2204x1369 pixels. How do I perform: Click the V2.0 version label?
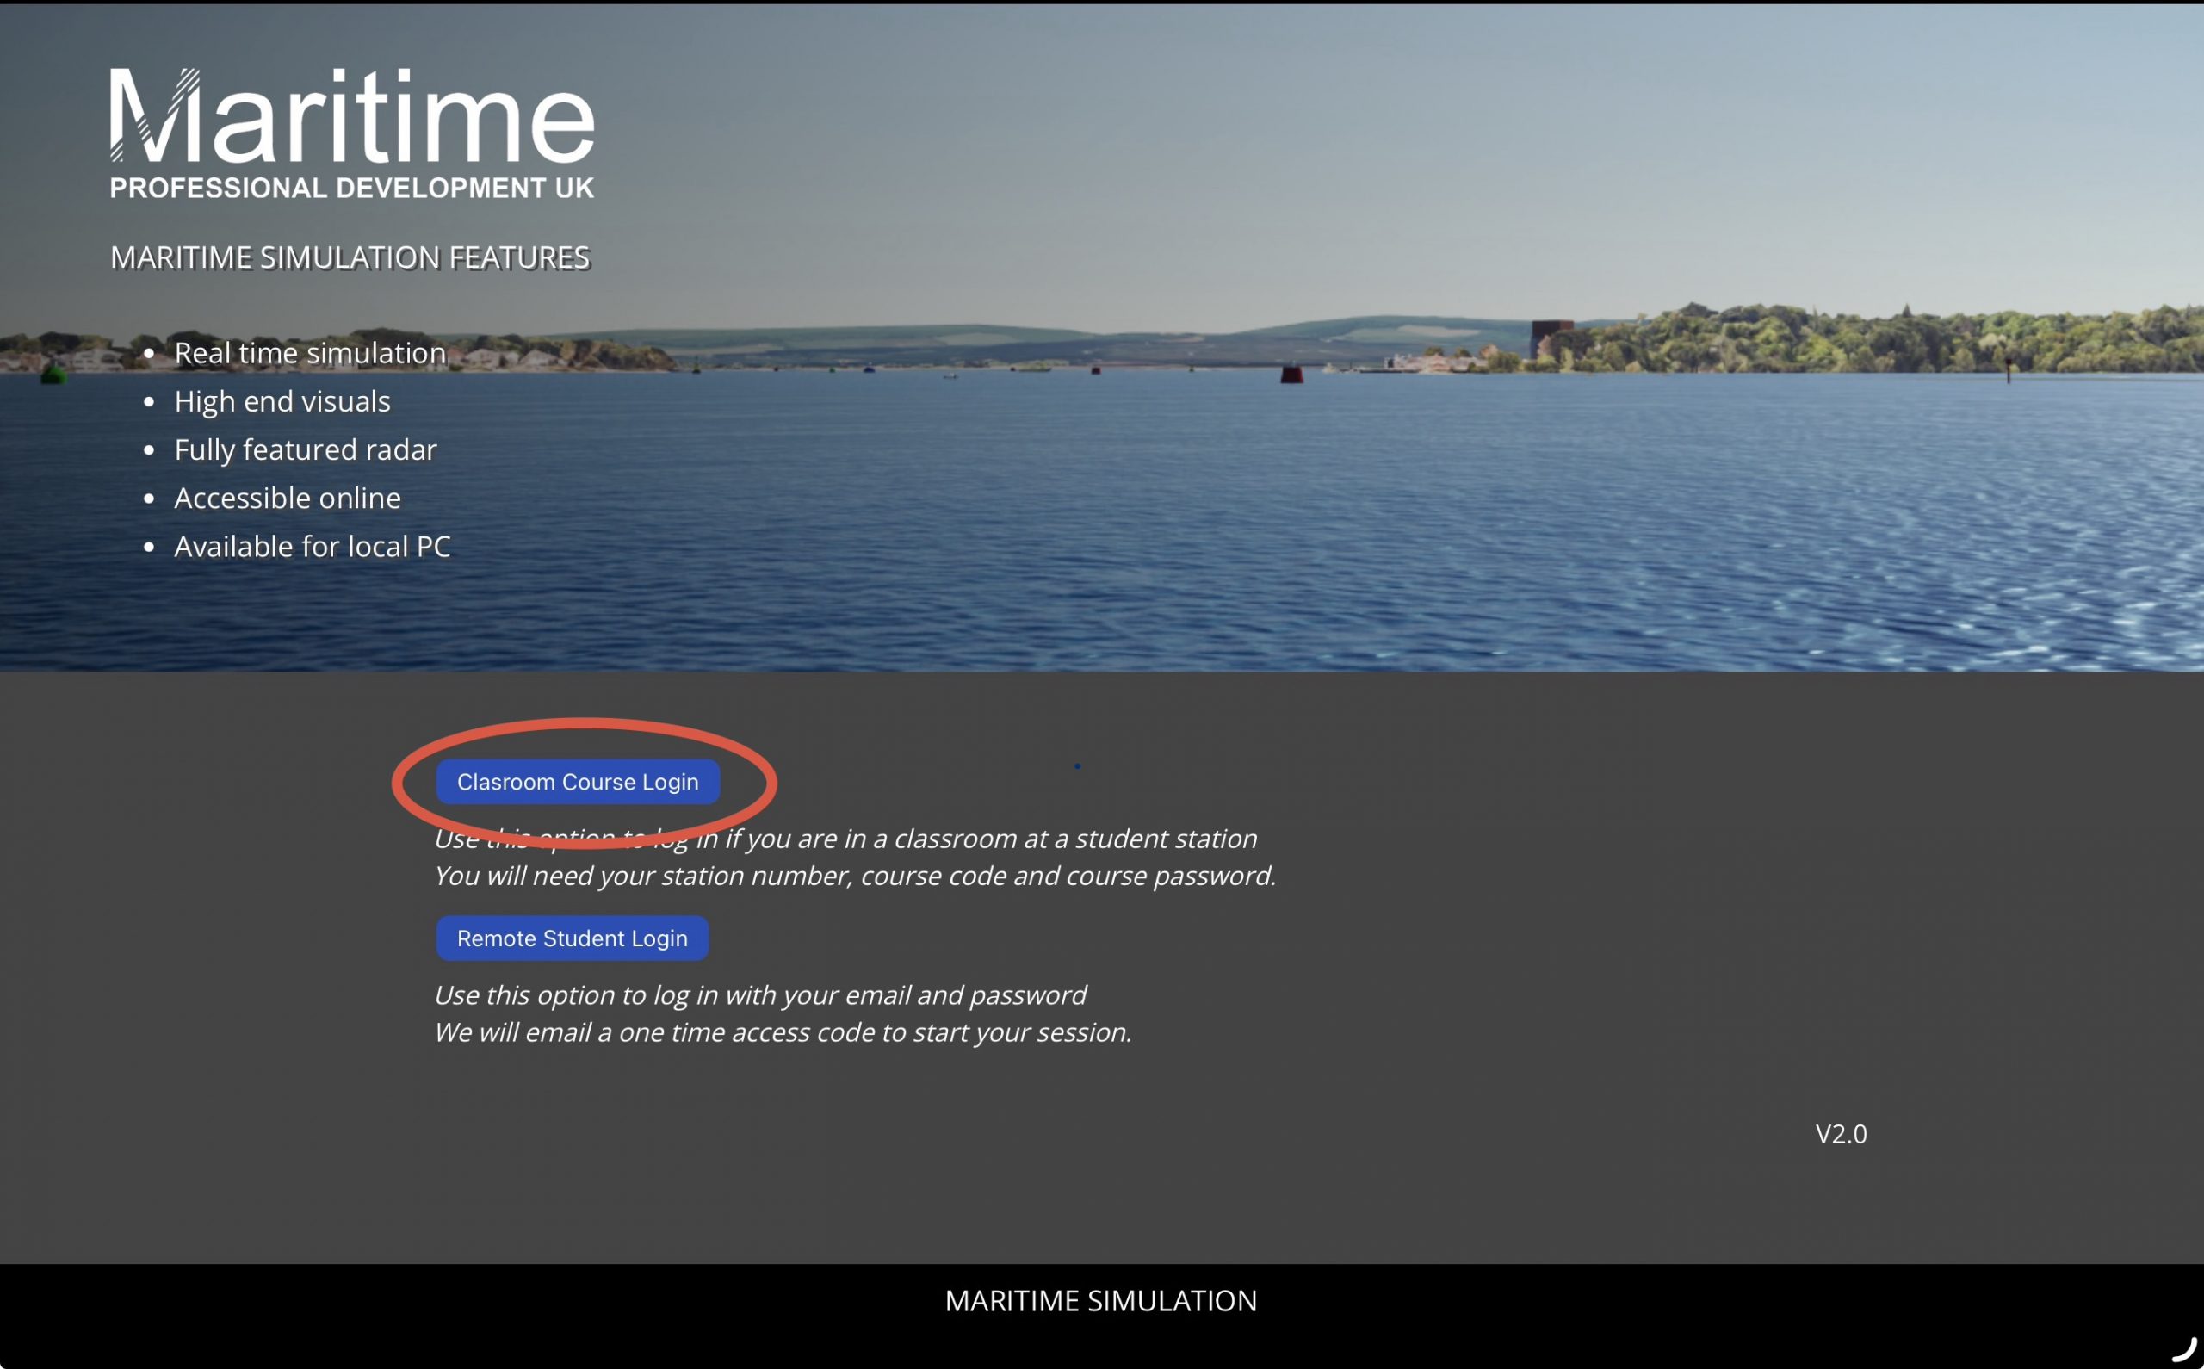coord(1840,1134)
